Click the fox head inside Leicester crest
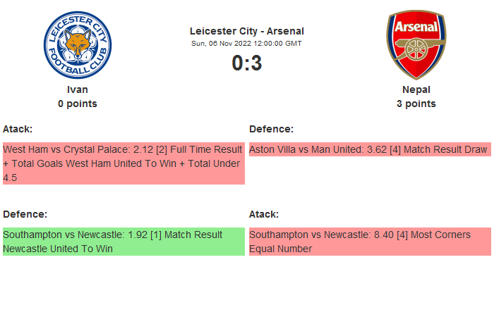 pos(78,44)
